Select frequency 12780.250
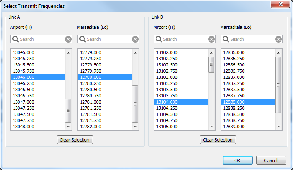Screen dimensions: 293x170 (x=105, y=83)
